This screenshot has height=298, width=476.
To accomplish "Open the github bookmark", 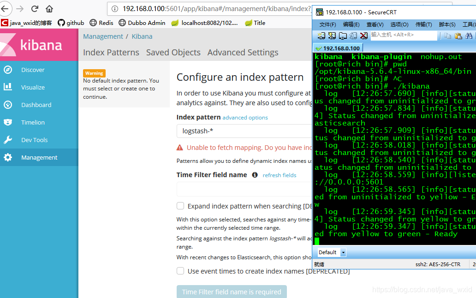I will pos(71,23).
